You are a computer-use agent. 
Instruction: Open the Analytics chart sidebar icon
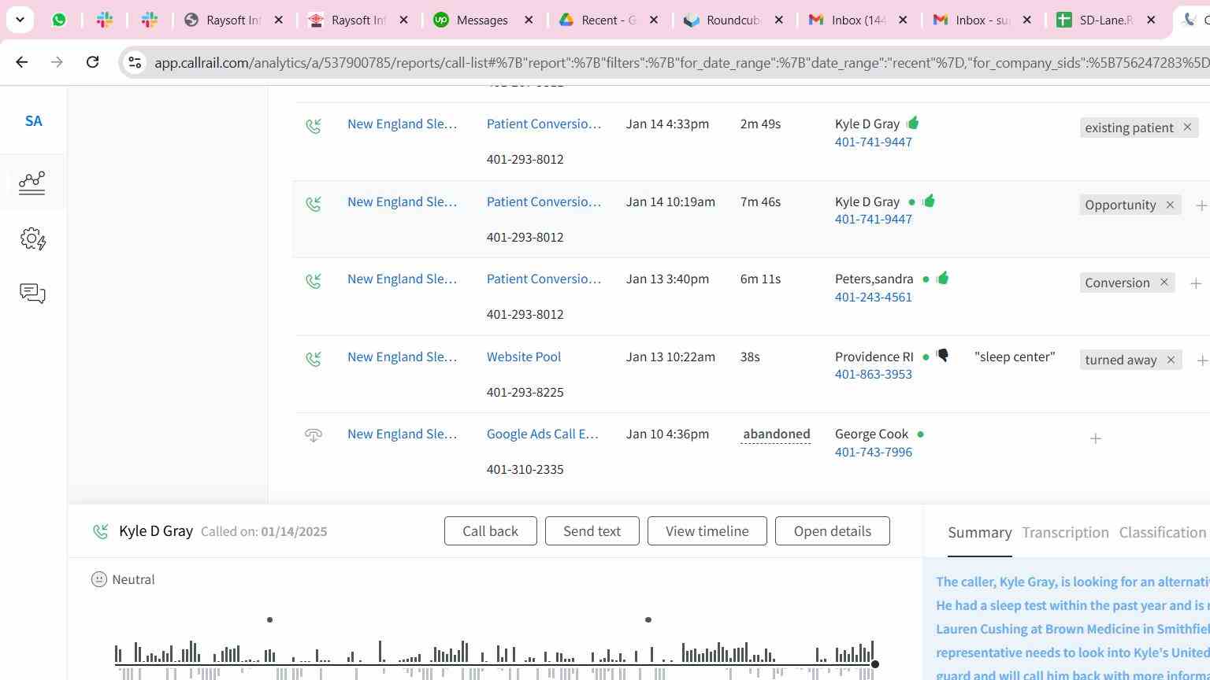[32, 183]
